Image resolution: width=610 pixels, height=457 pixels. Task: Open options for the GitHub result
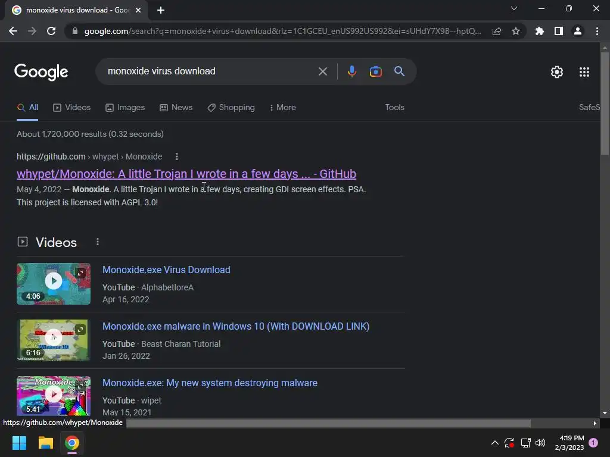click(x=176, y=156)
